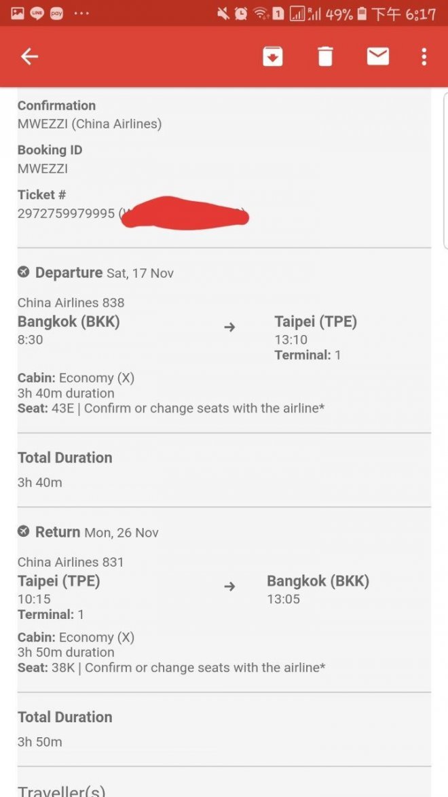Tap the airplane icon next to Departure
This screenshot has height=797, width=448.
pos(24,272)
